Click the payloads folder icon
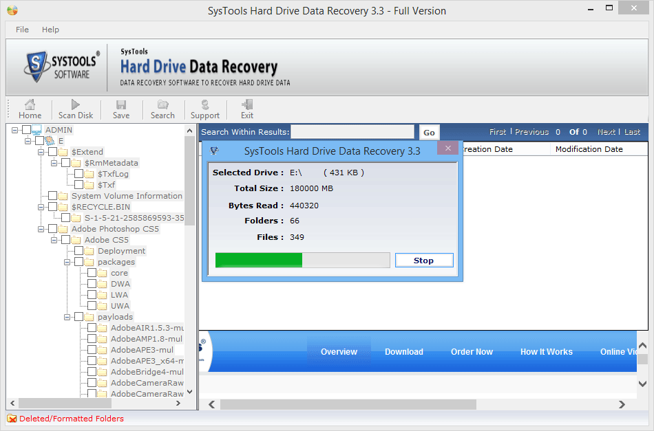Image resolution: width=654 pixels, height=431 pixels. pos(89,317)
